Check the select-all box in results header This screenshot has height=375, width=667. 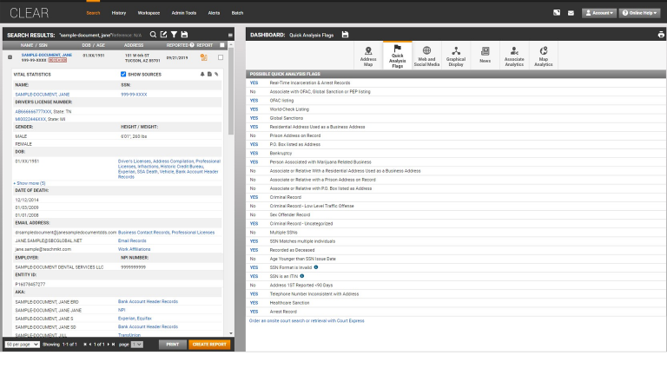coord(221,44)
